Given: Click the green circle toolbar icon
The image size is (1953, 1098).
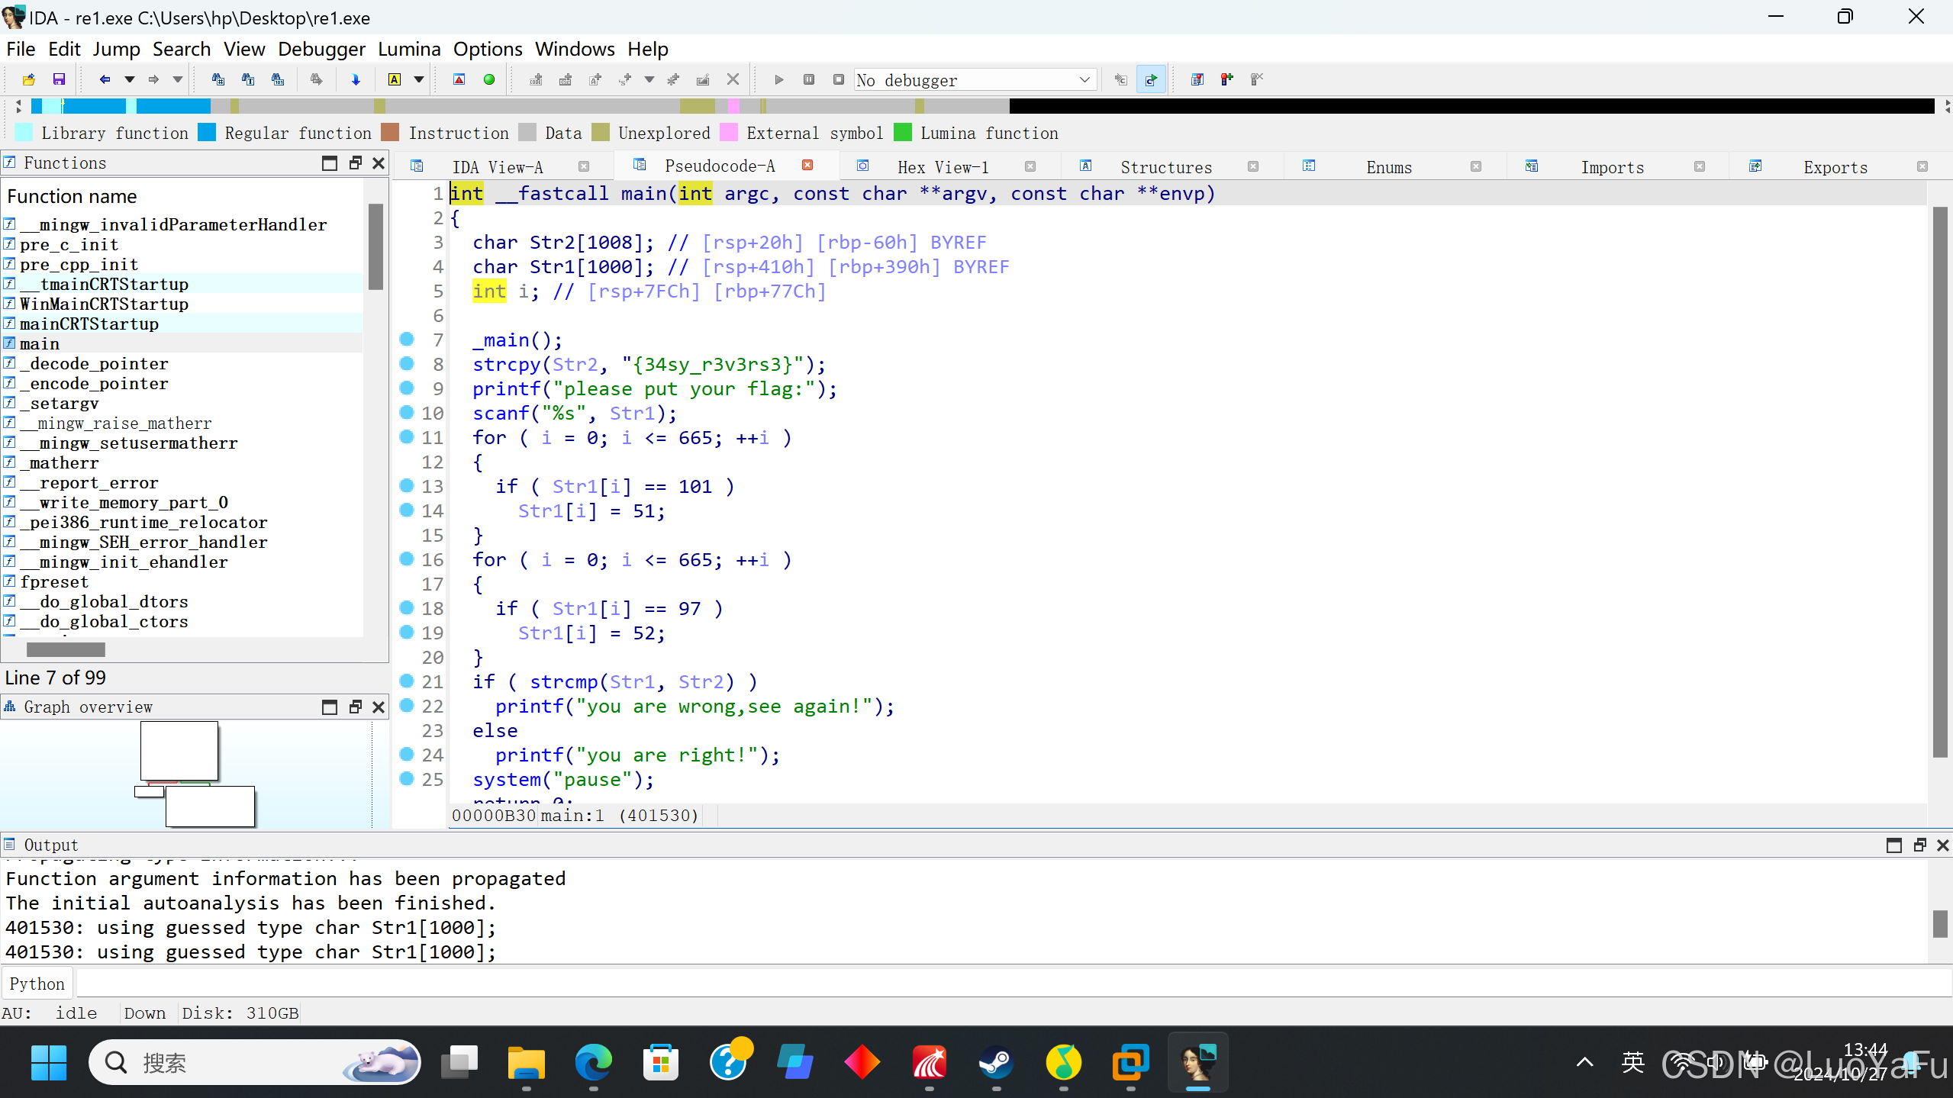Looking at the screenshot, I should [x=489, y=79].
